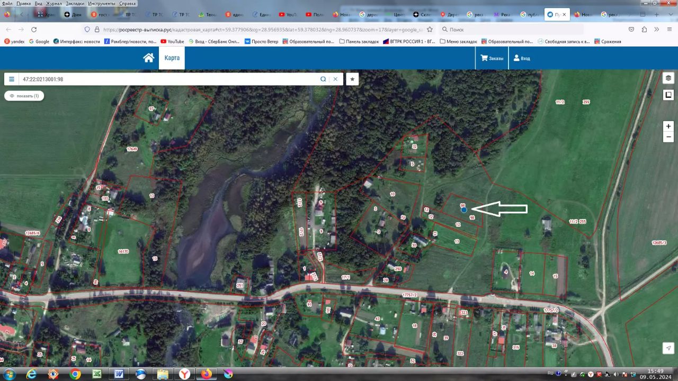Click the home icon in site header
This screenshot has width=678, height=381.
pos(148,58)
